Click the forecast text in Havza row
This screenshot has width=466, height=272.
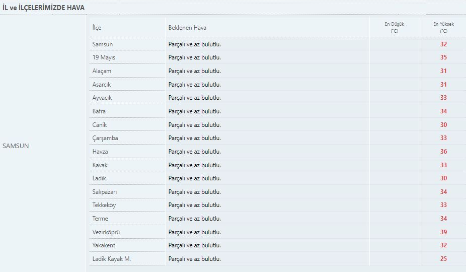(x=195, y=152)
